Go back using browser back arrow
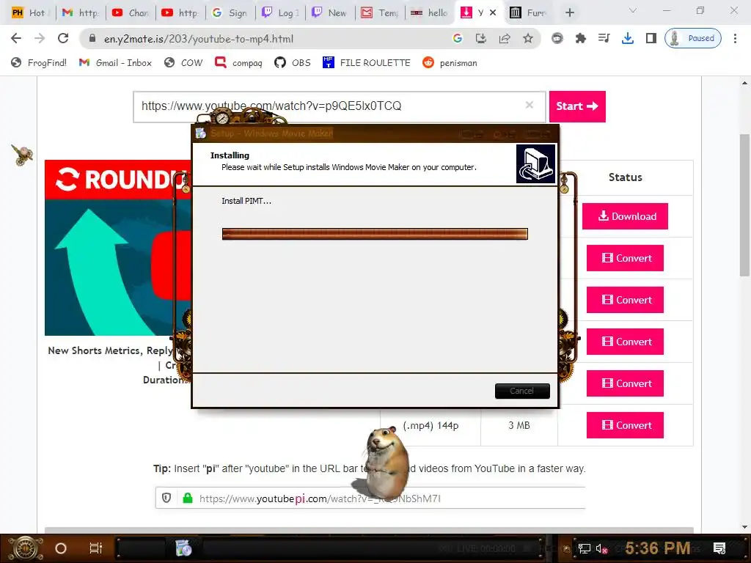751x563 pixels. click(x=16, y=38)
